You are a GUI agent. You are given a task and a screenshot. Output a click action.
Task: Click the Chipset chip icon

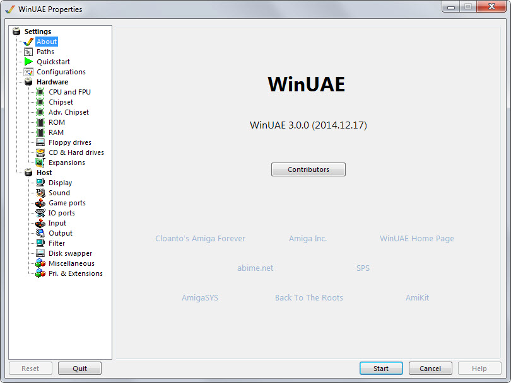(x=40, y=102)
